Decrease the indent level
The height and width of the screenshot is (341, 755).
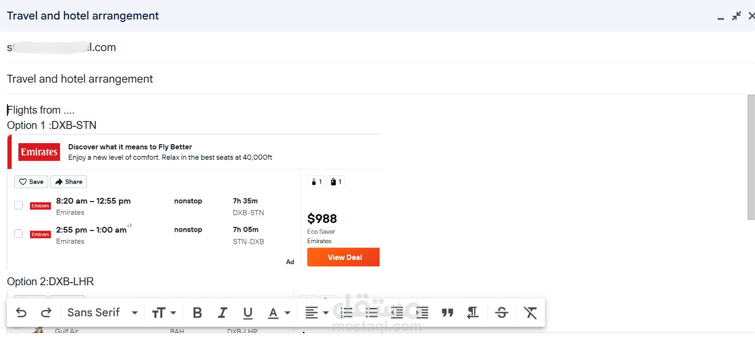(x=397, y=313)
